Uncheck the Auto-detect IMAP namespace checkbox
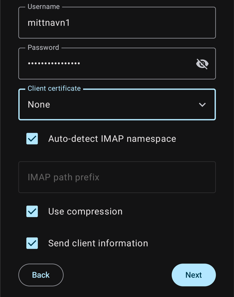 click(x=32, y=139)
